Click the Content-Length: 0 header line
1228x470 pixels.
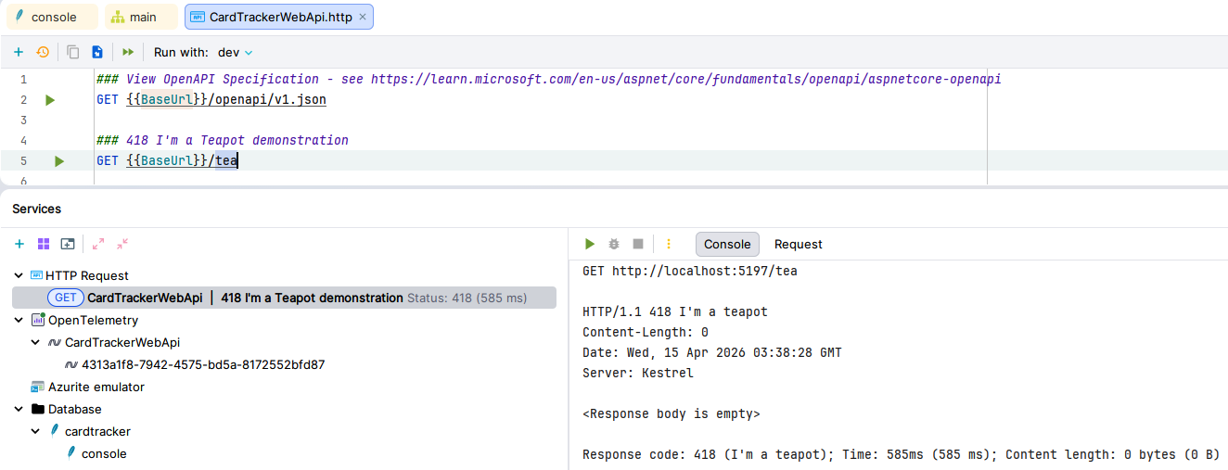point(646,332)
